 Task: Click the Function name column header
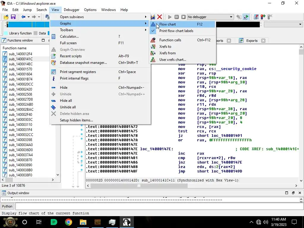coord(15,48)
